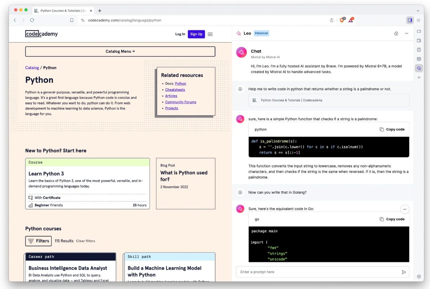Send the prompt with the arrow icon
The height and width of the screenshot is (289, 430).
(404, 272)
